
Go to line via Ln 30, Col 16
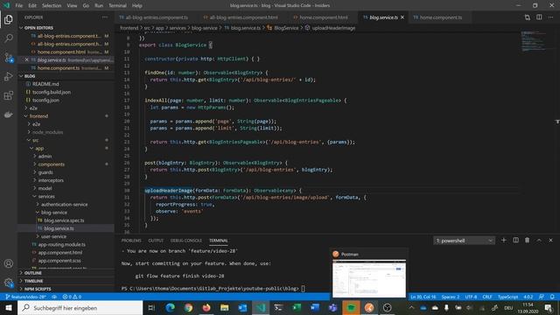[x=423, y=297]
